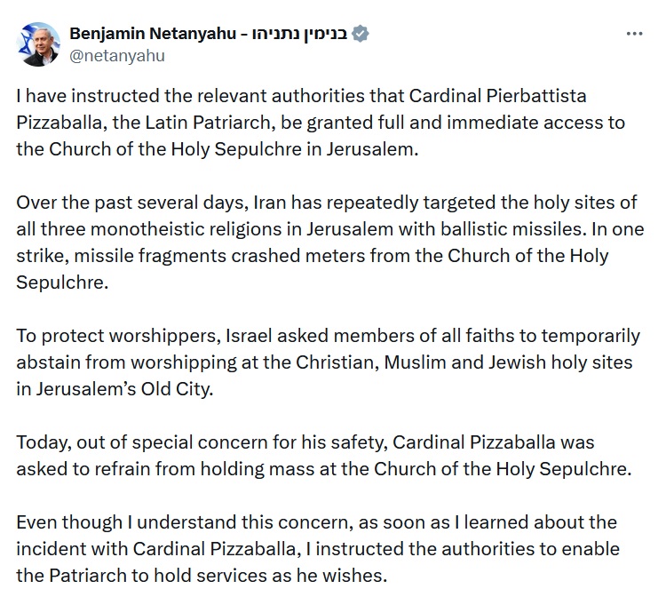Image resolution: width=658 pixels, height=589 pixels.
Task: Click the paragraph starting "To protect worshippers"
Action: click(328, 362)
